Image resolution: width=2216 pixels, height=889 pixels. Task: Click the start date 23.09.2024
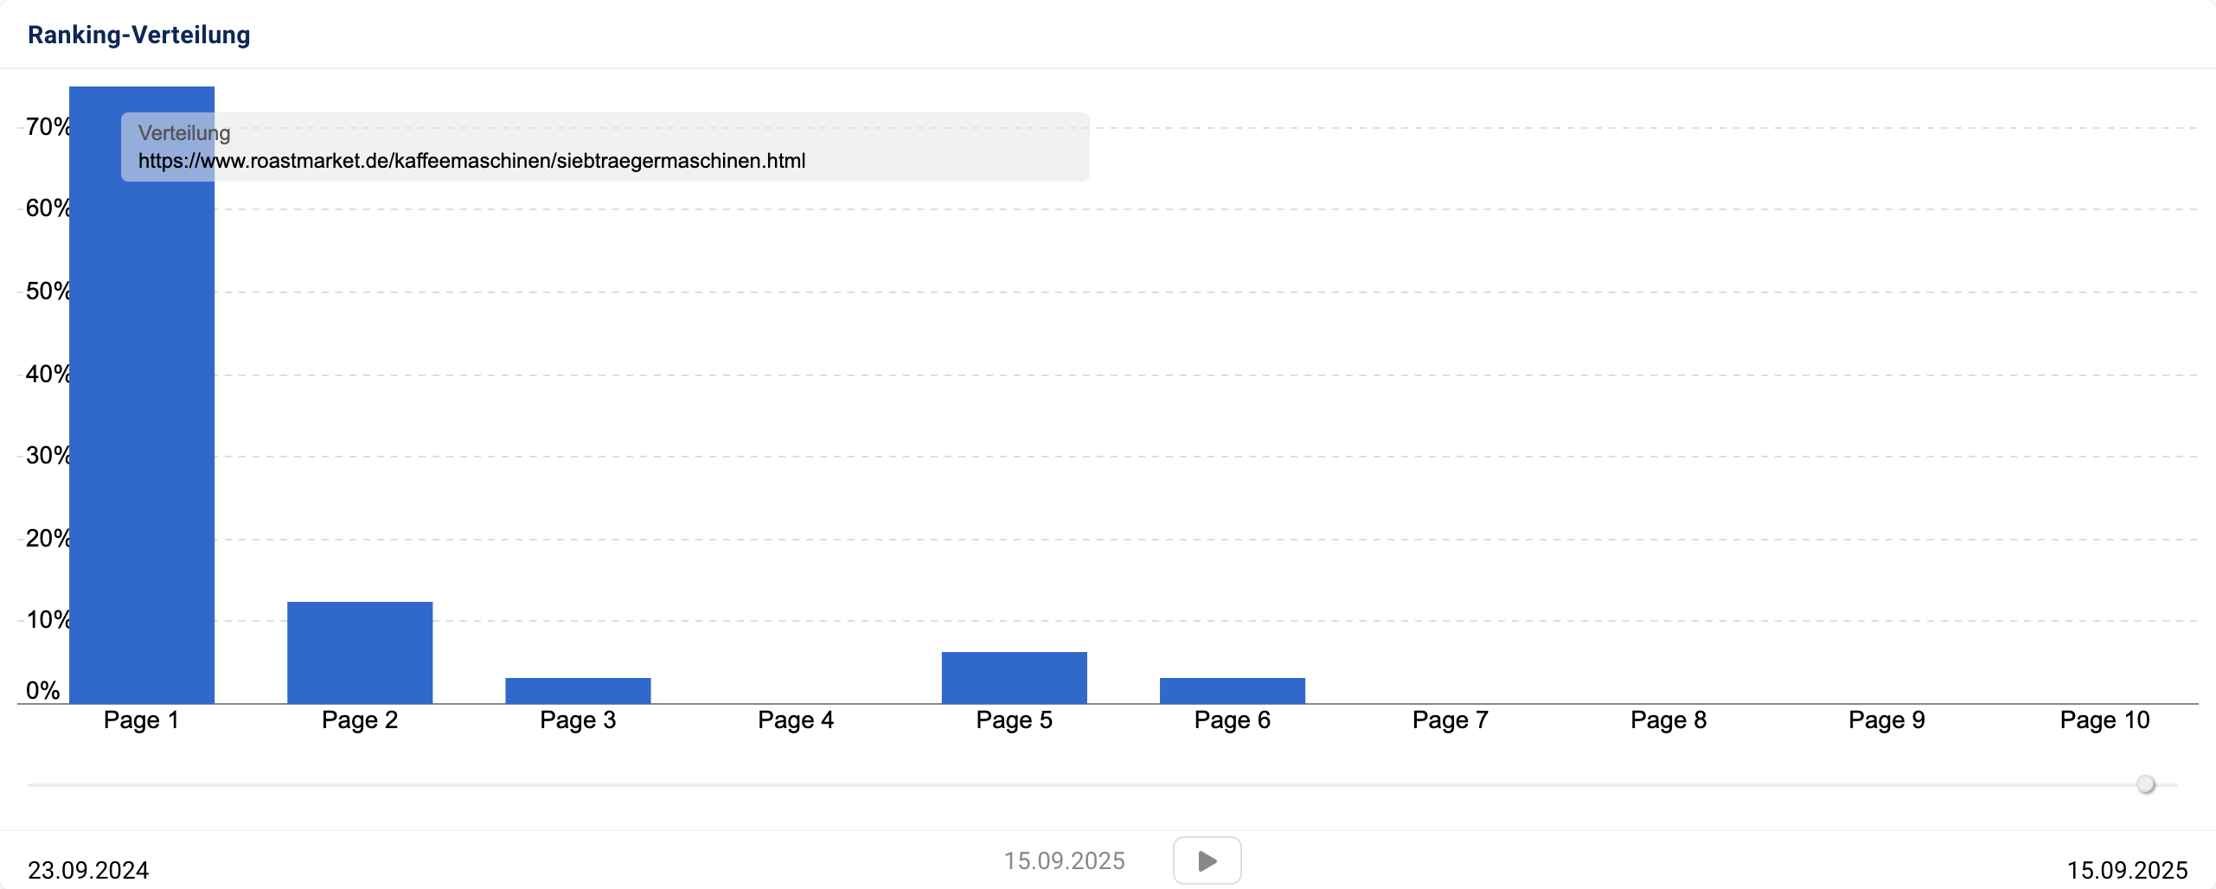coord(88,869)
